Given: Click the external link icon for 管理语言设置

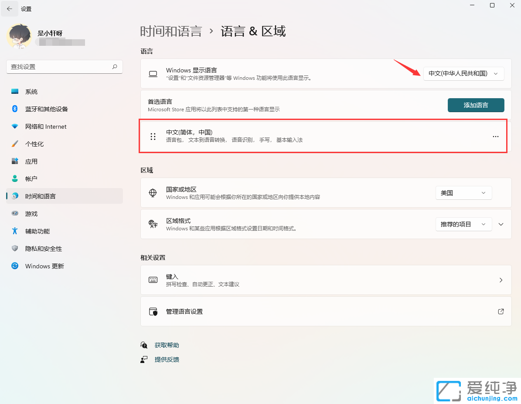Looking at the screenshot, I should tap(501, 312).
